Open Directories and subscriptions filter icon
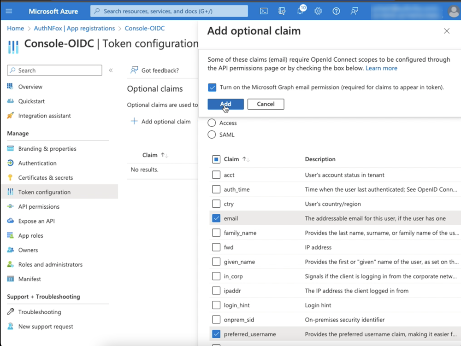The height and width of the screenshot is (346, 461). click(282, 11)
